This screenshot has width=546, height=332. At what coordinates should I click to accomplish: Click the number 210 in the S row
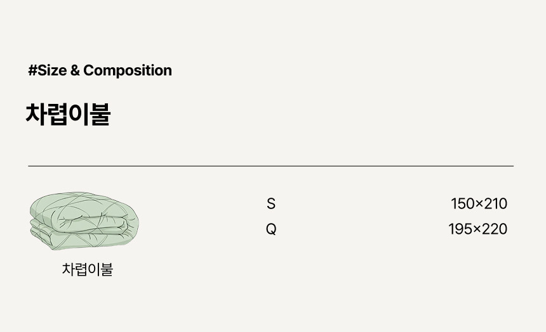[496, 204]
